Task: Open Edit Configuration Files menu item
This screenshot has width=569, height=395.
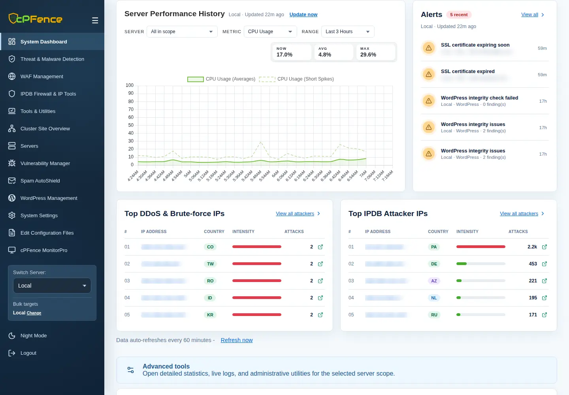Action: coord(52,233)
